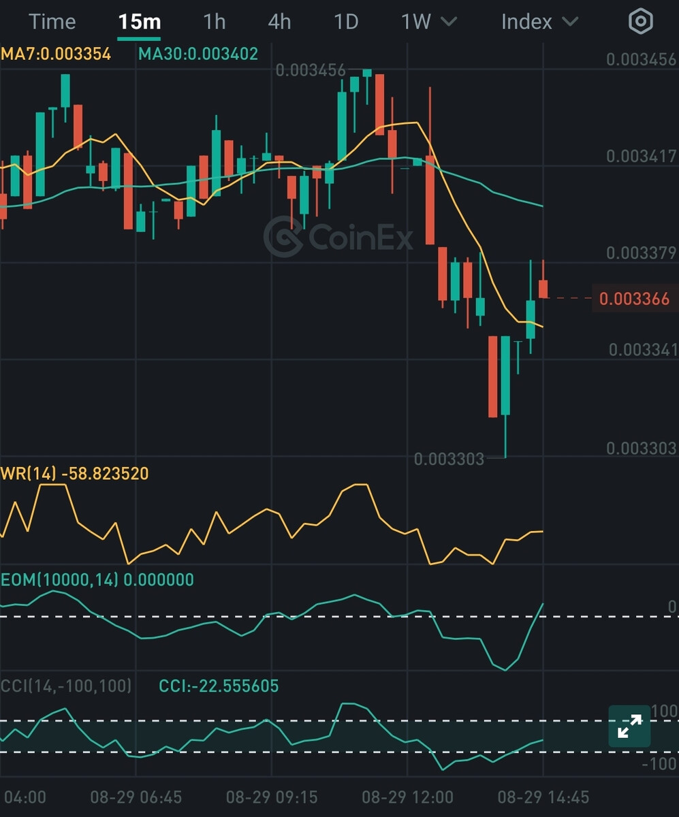Tap the latest red candlestick
Screen dimensions: 679x817
pos(543,289)
